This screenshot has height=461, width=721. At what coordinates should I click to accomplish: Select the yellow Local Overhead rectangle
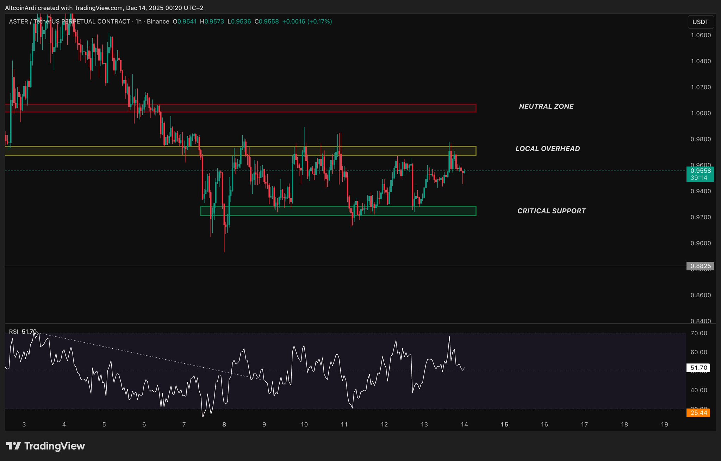click(x=387, y=151)
